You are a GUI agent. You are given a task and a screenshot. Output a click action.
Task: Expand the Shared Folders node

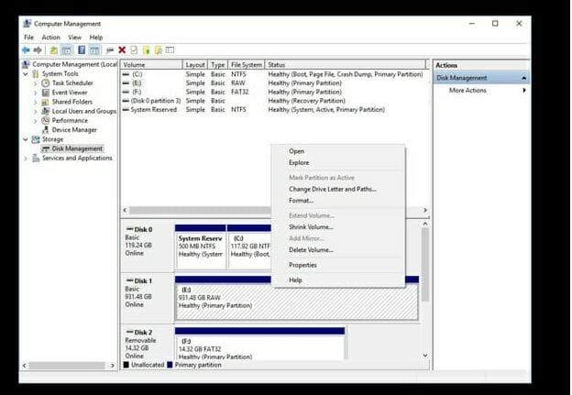36,102
